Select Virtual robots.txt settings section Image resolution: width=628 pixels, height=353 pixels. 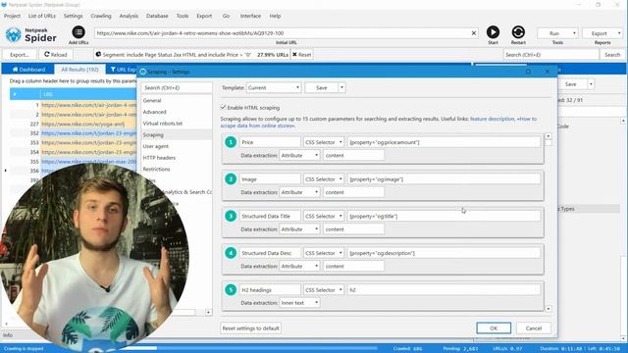(163, 124)
